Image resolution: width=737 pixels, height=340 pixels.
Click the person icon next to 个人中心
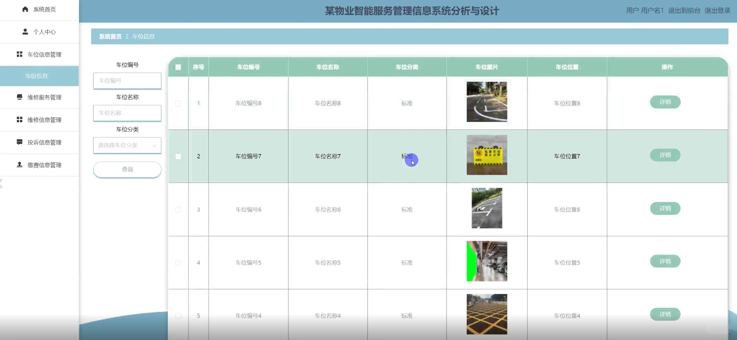(x=25, y=31)
